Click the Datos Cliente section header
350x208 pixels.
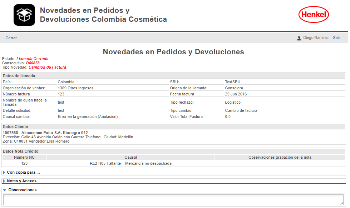point(15,127)
